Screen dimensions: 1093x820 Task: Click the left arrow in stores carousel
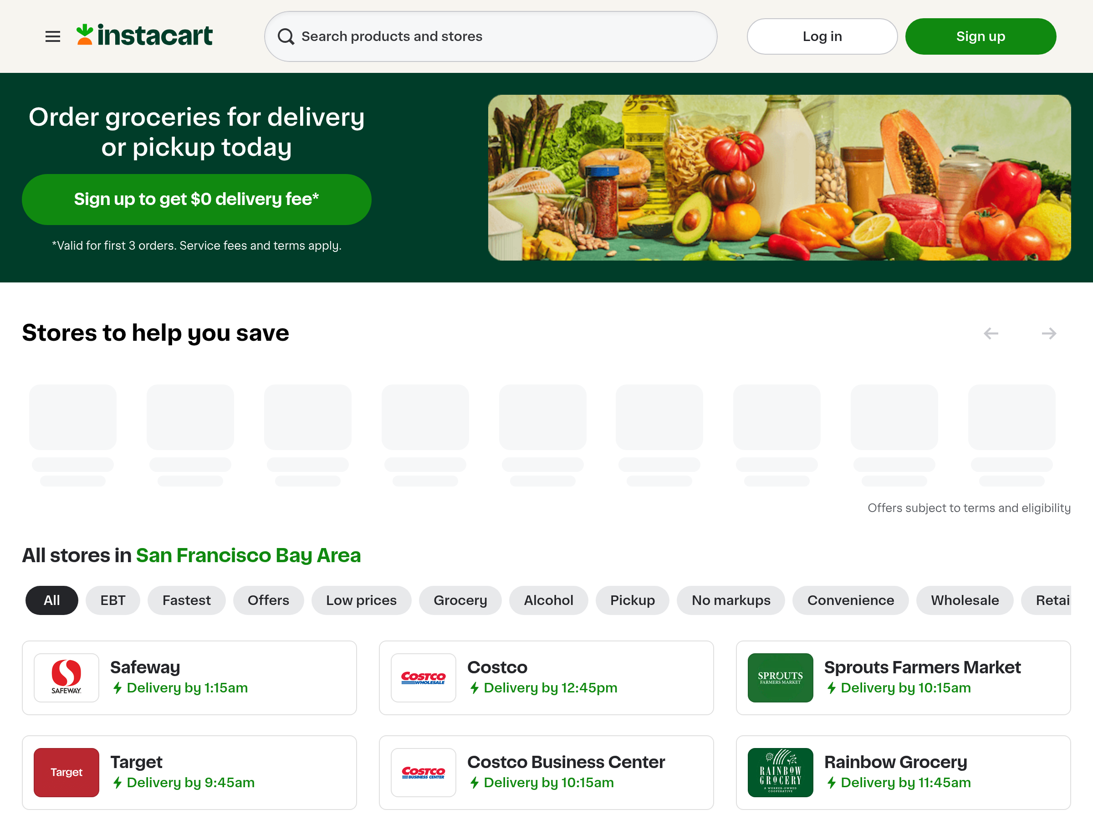pyautogui.click(x=991, y=333)
